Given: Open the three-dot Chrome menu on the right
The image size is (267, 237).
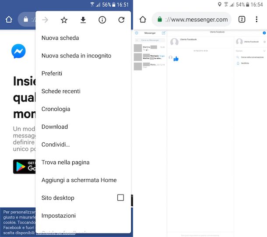Looking at the screenshot, I should click(256, 19).
